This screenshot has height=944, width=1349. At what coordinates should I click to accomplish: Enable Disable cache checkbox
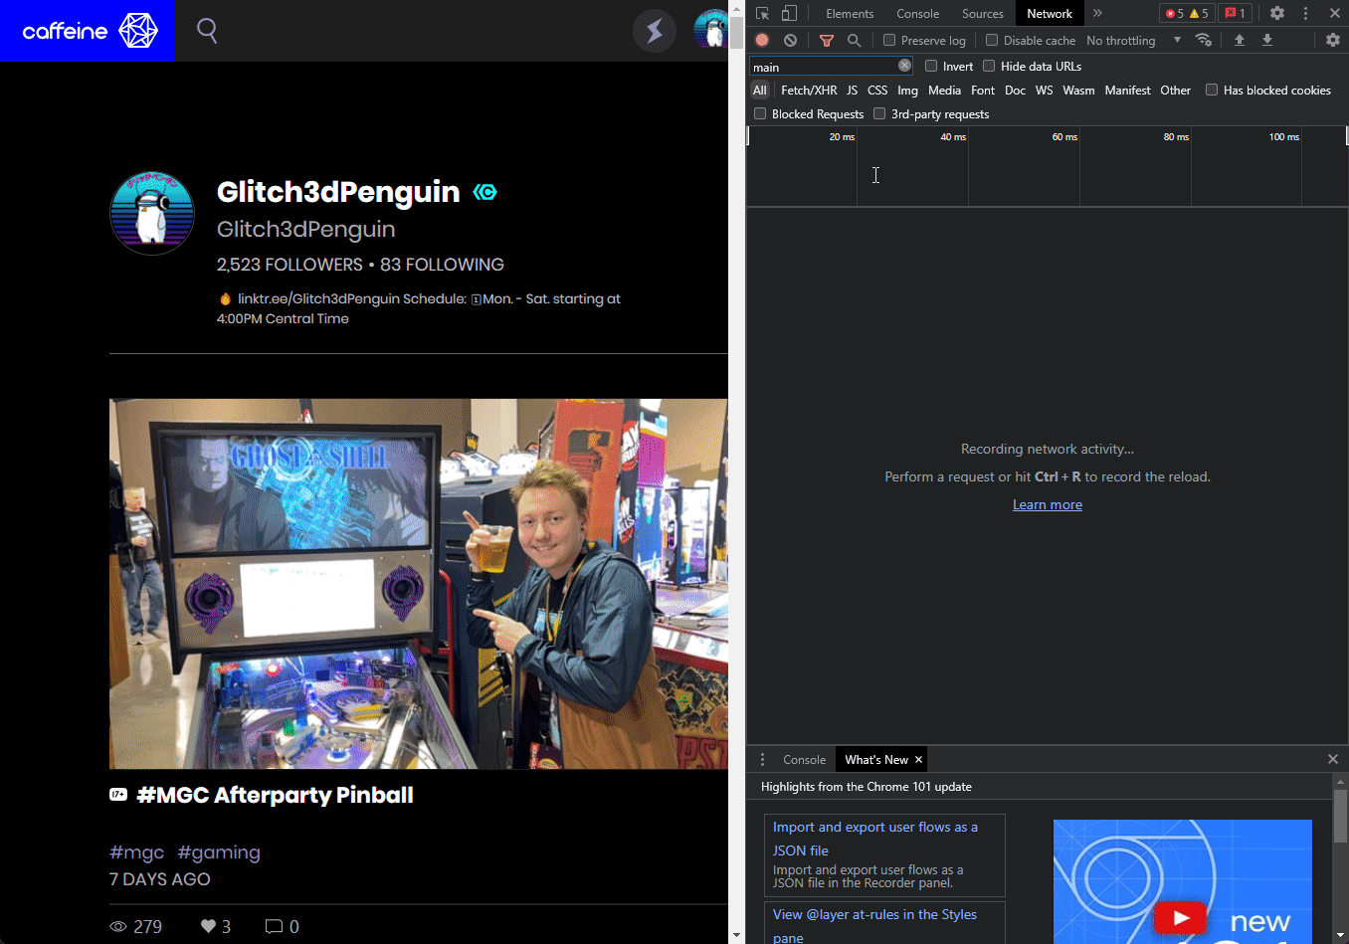point(992,40)
